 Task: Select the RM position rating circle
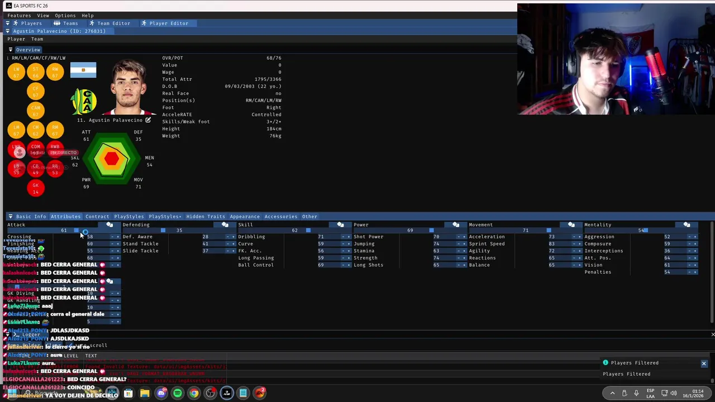tap(55, 130)
